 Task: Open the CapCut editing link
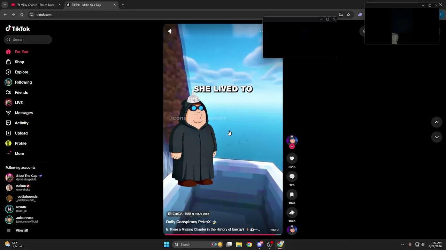click(189, 214)
